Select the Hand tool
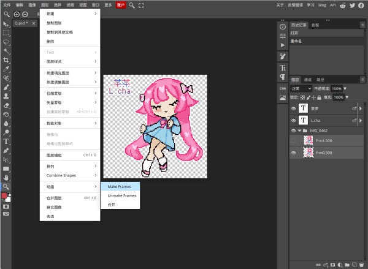The width and height of the screenshot is (368, 269). click(6, 178)
